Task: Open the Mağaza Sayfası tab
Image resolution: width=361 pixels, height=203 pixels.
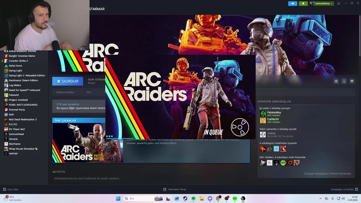Action: (65, 92)
